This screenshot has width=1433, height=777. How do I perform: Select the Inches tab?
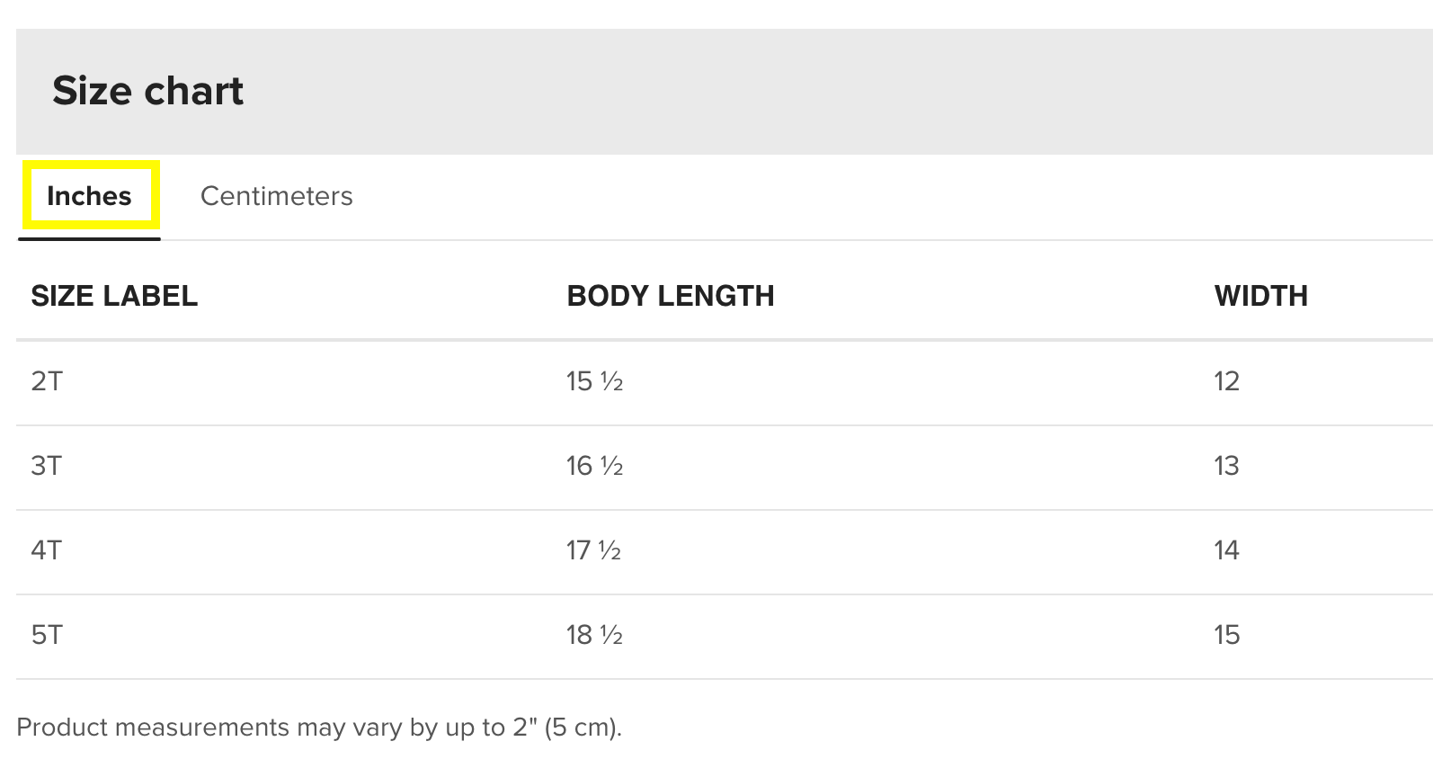click(90, 196)
